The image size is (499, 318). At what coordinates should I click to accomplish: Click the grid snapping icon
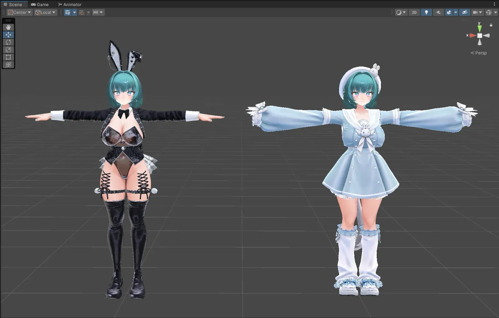[x=82, y=12]
